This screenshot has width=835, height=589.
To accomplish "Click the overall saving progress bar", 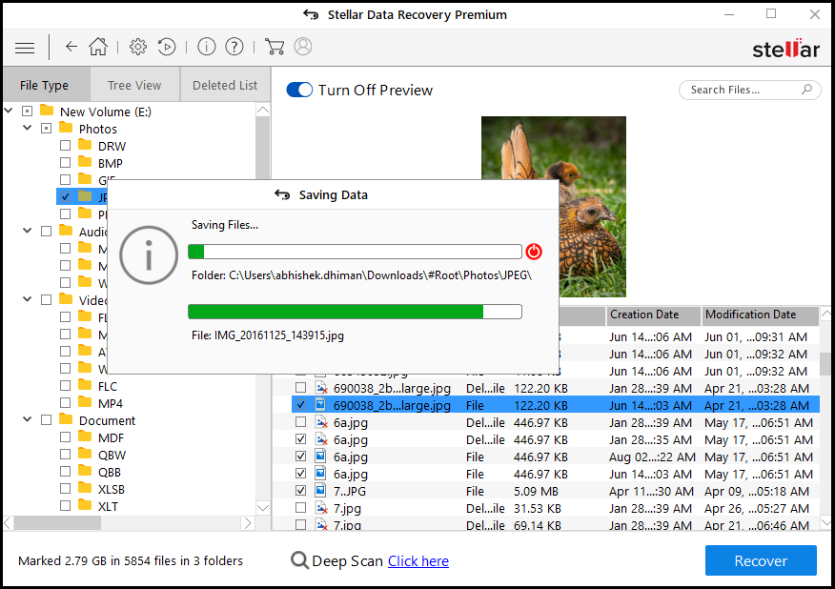I will click(355, 252).
